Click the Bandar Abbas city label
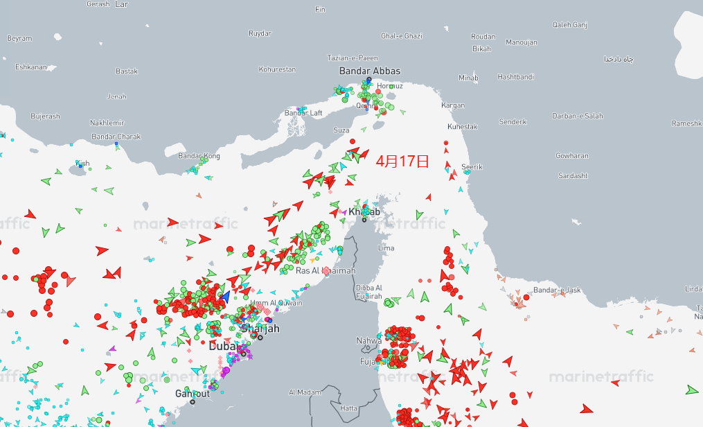The width and height of the screenshot is (703, 427). coord(369,71)
